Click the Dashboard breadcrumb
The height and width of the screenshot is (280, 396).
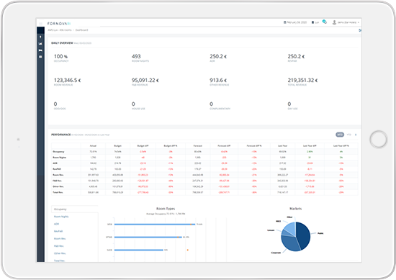(81, 30)
